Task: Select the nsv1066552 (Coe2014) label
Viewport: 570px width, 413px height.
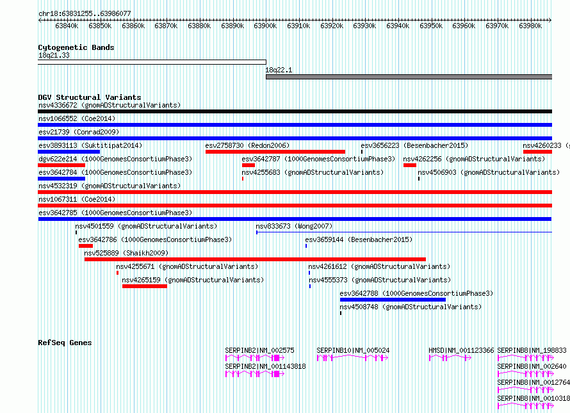Action: 77,118
